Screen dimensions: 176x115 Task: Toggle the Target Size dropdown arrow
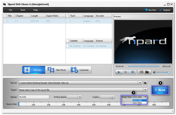[x=145, y=97]
